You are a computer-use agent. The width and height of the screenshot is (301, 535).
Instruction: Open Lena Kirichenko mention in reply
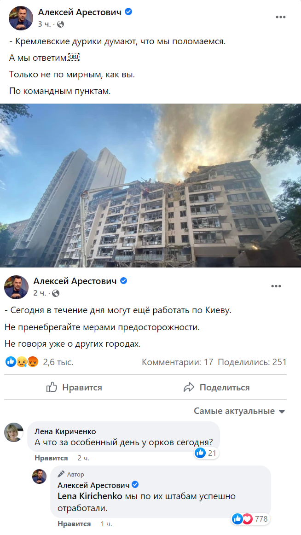(x=90, y=496)
